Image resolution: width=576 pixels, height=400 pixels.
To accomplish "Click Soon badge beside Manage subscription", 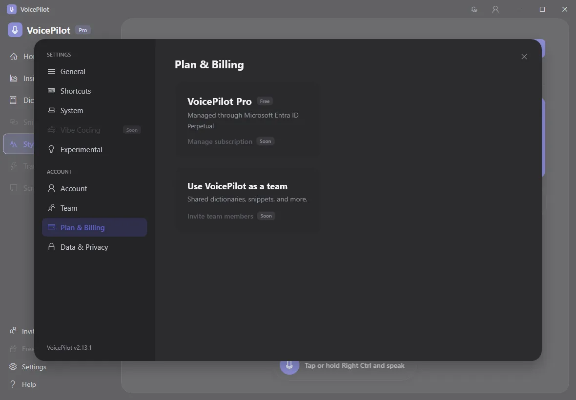I will pos(265,141).
